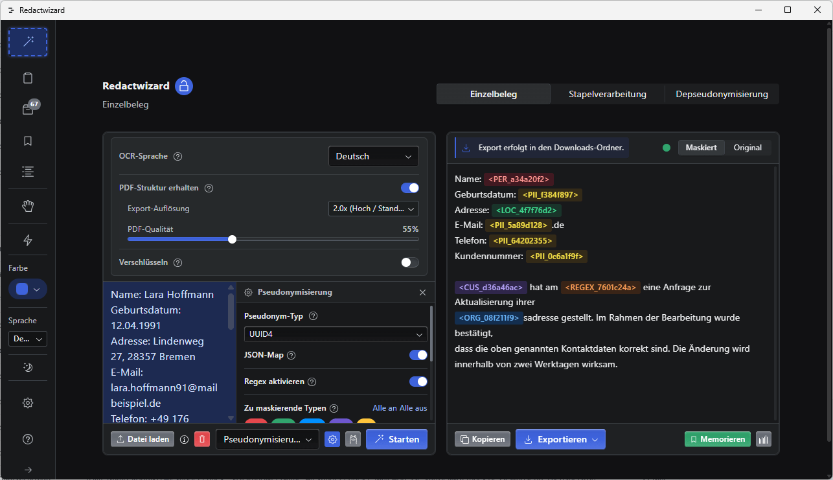Toggle dark mode with the moon icon
The image size is (833, 480).
point(28,367)
